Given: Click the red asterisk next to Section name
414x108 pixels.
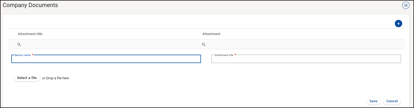Looking at the screenshot, I should tap(32, 55).
